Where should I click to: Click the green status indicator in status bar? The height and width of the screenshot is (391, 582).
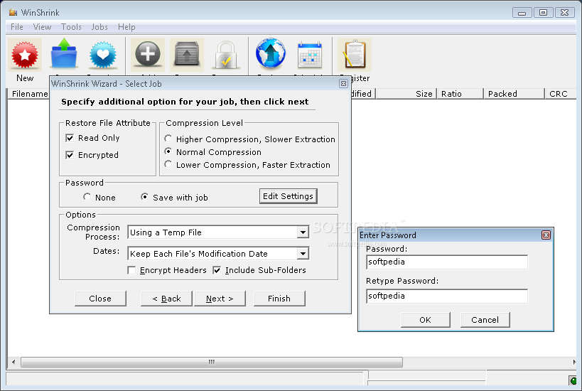click(573, 380)
